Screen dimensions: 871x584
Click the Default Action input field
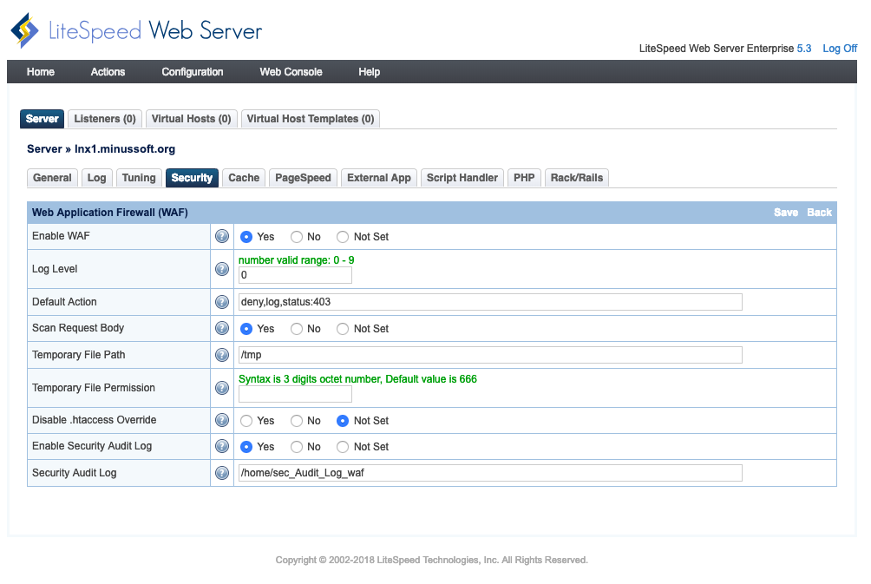point(490,302)
